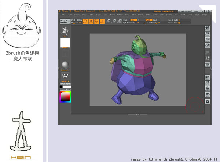Toggle the orange Edit mode button
Screen dimensions: 220x162
point(96,21)
